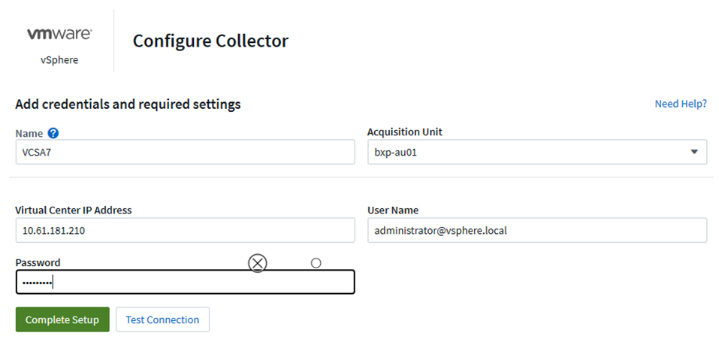Image resolution: width=719 pixels, height=339 pixels.
Task: Click inside the Password input field
Action: click(184, 283)
